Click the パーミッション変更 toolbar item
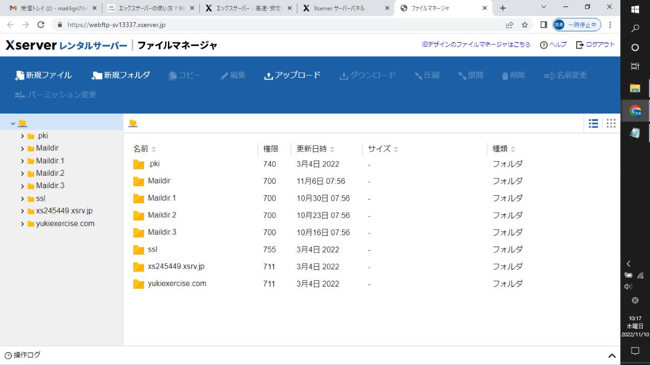 click(x=56, y=95)
